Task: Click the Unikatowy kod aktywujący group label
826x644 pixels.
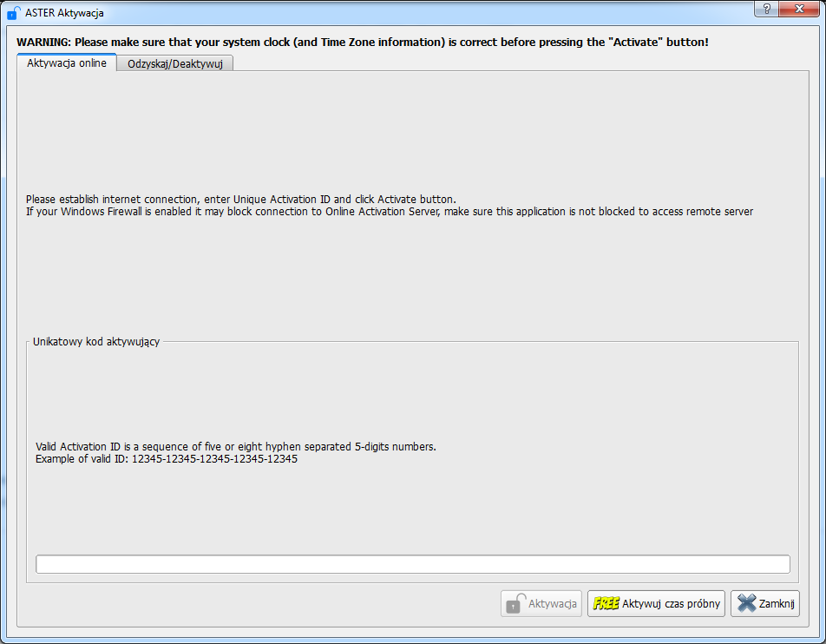Action: (96, 341)
